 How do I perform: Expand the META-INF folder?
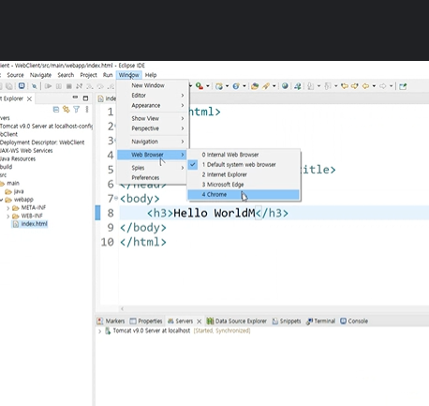pyautogui.click(x=8, y=208)
